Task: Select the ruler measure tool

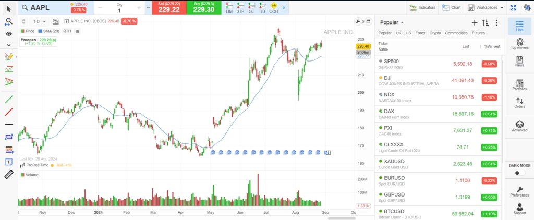Action: click(9, 175)
